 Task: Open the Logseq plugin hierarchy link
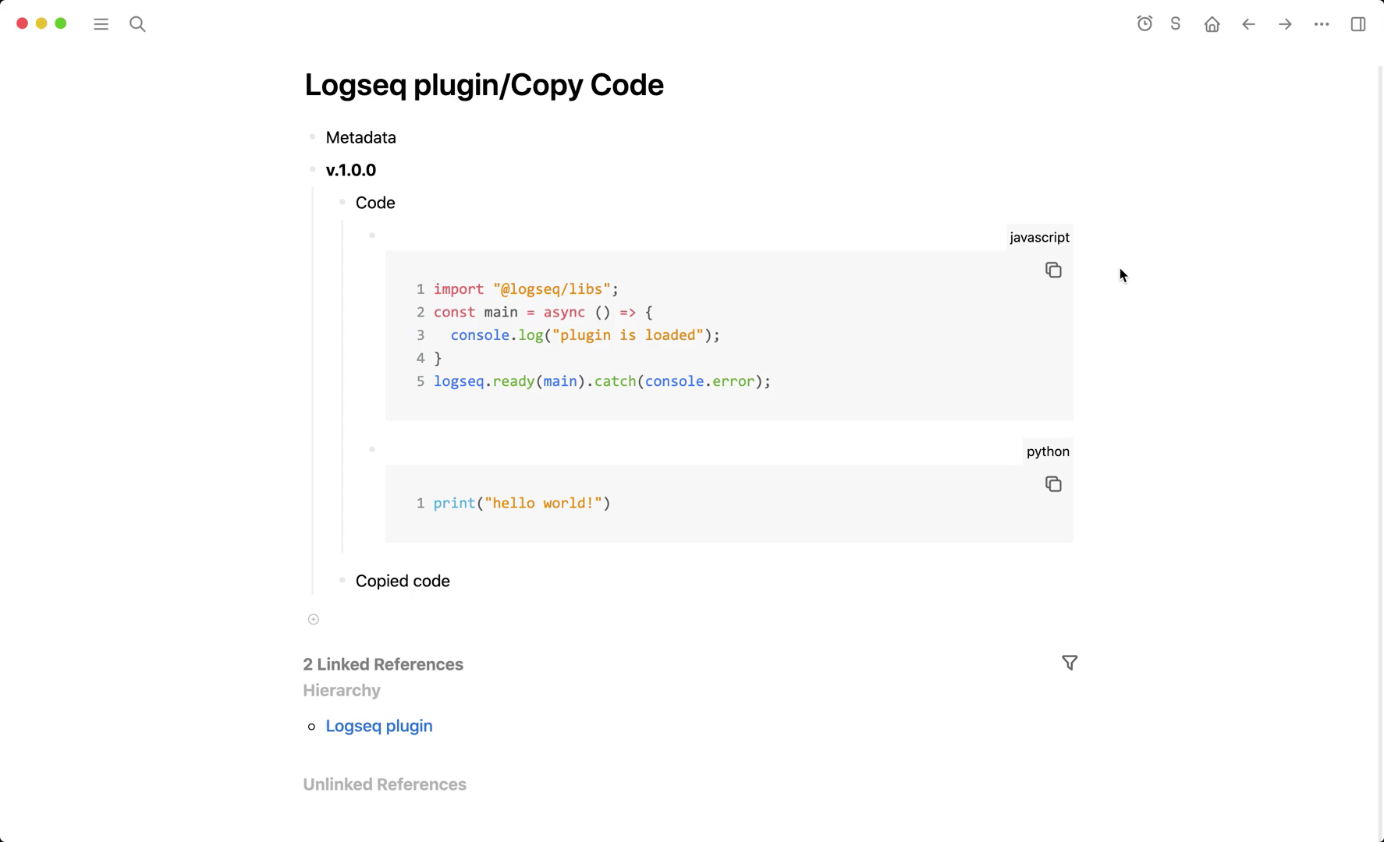tap(379, 726)
